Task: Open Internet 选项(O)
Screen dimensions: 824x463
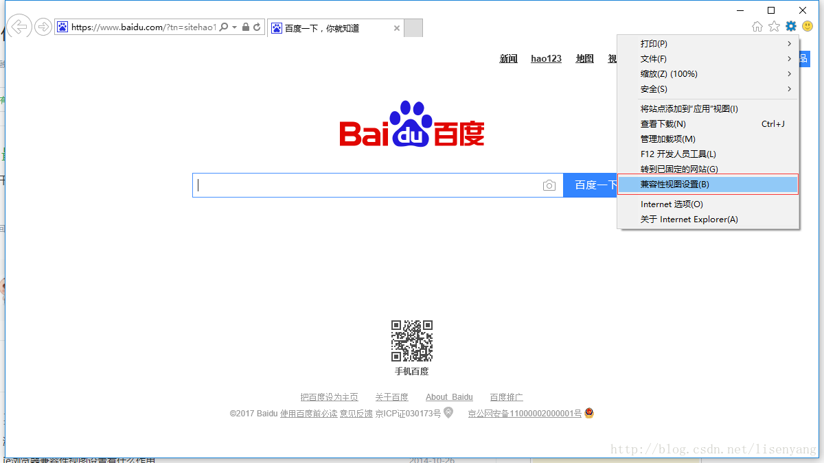Action: click(x=708, y=204)
